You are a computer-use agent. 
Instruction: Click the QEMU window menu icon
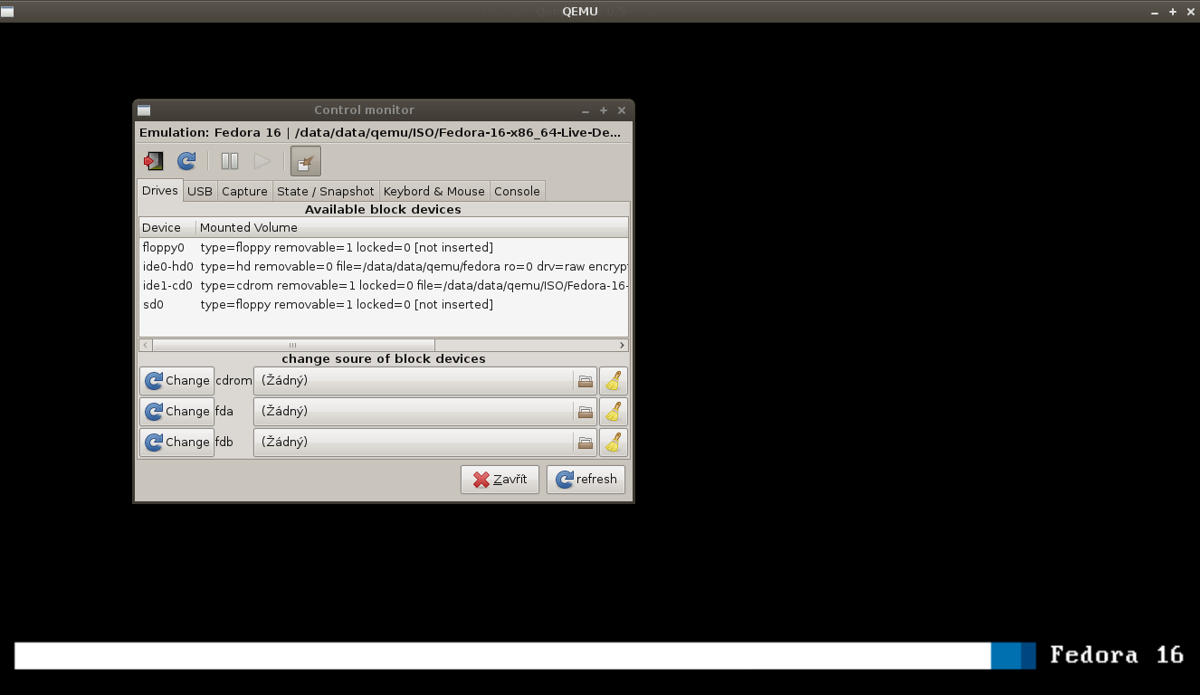8,11
